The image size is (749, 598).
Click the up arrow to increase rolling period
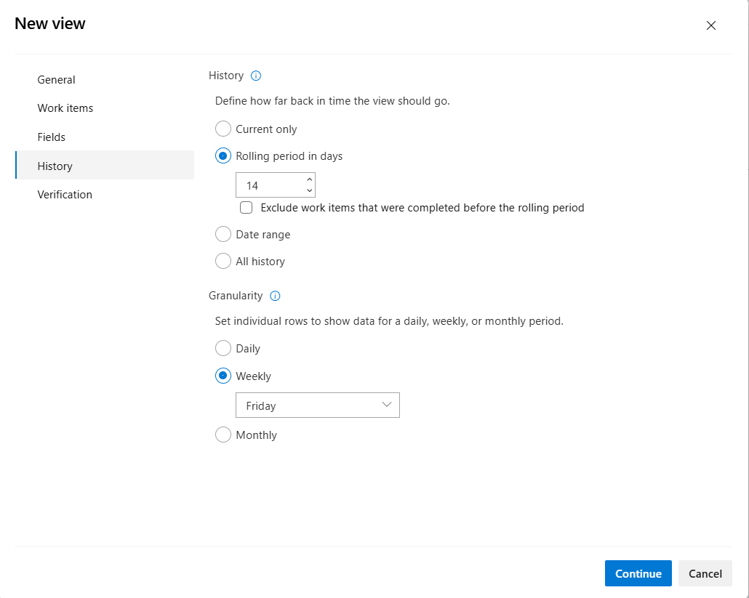[309, 179]
